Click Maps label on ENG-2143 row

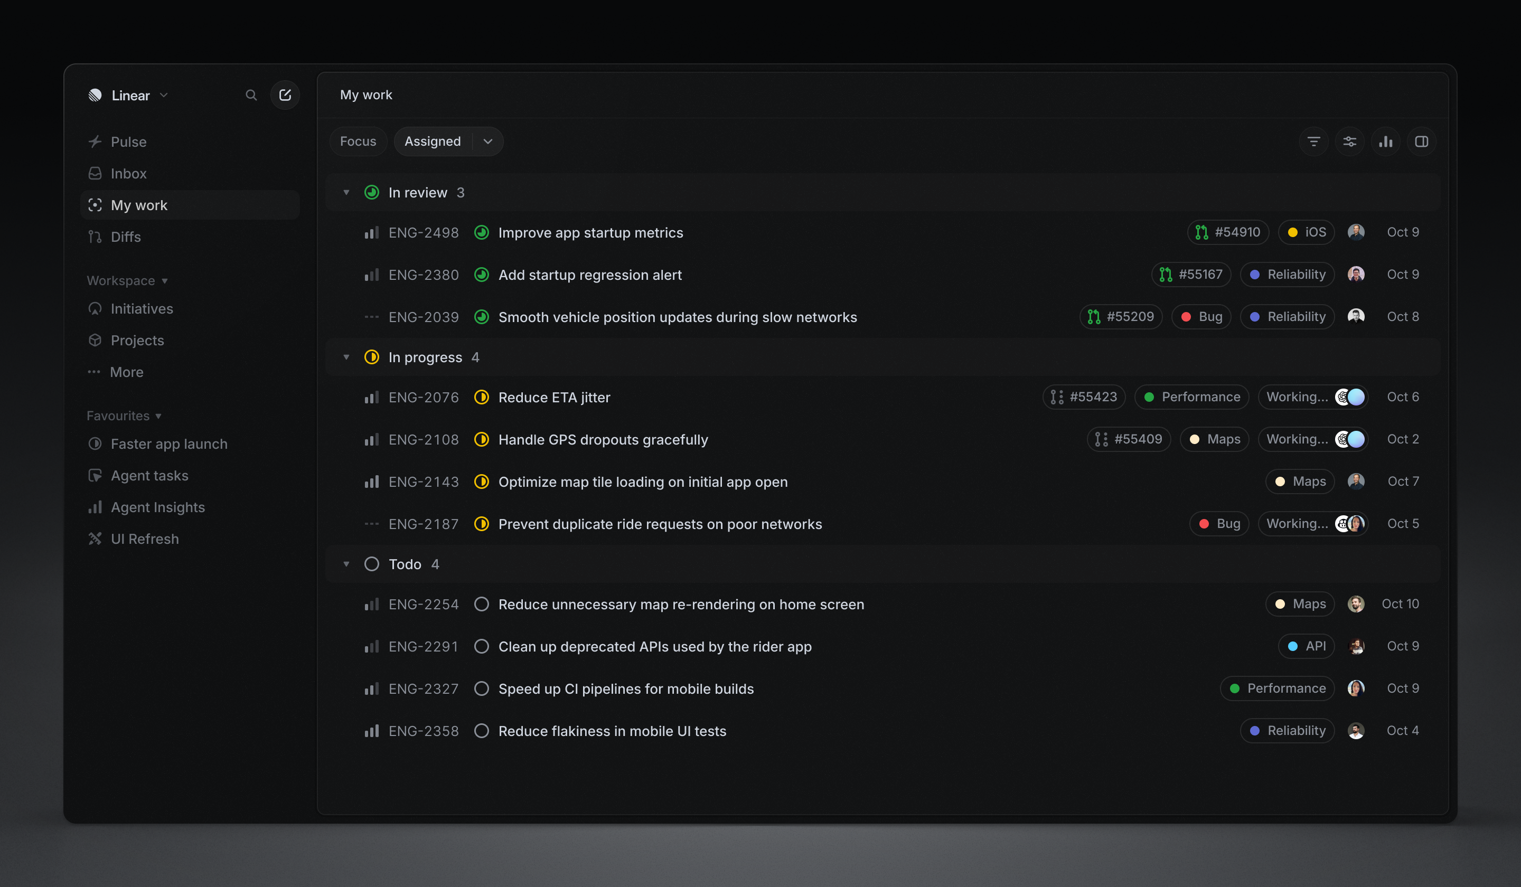point(1300,482)
